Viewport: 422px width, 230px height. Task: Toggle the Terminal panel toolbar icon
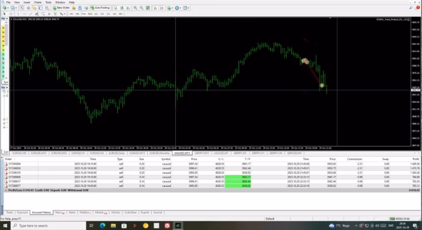(x=41, y=8)
